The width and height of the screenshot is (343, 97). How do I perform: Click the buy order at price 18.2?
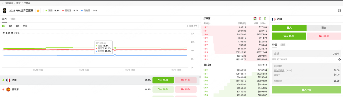[235, 70]
